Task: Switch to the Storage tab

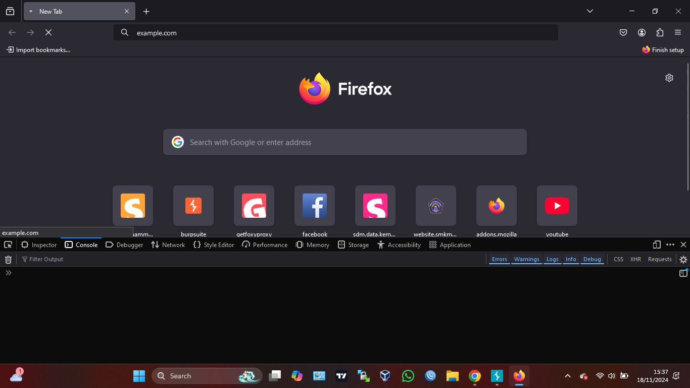Action: pyautogui.click(x=353, y=245)
